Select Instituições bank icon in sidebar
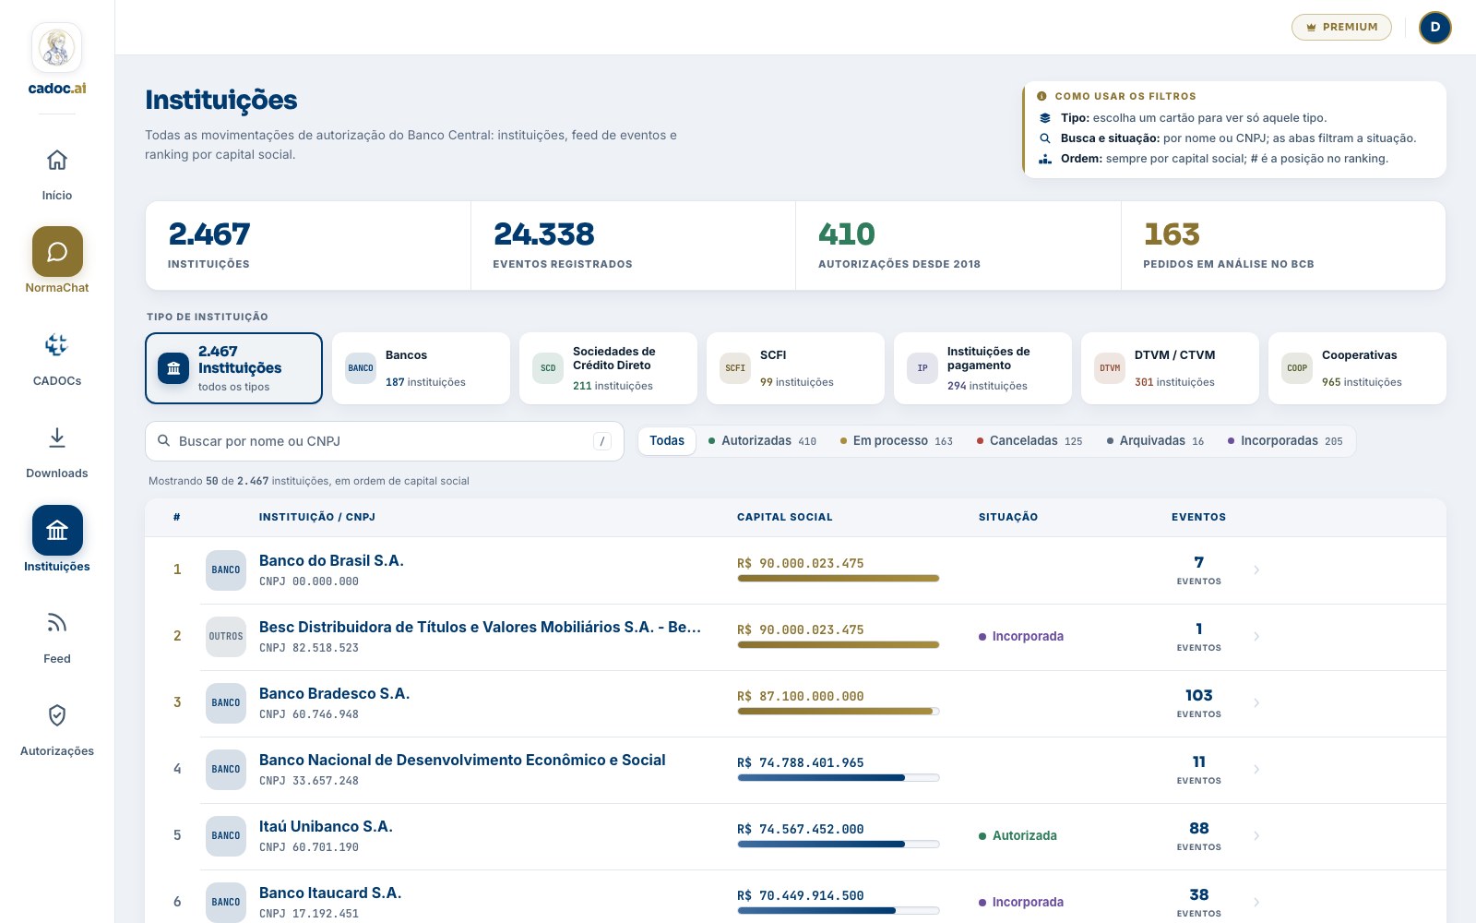This screenshot has height=923, width=1476. pos(57,531)
